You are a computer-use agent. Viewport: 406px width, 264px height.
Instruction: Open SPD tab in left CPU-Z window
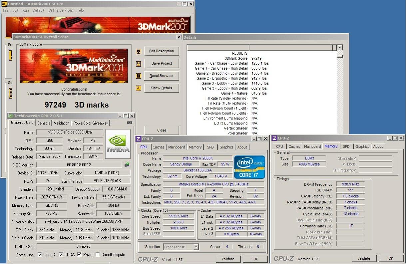click(210, 147)
